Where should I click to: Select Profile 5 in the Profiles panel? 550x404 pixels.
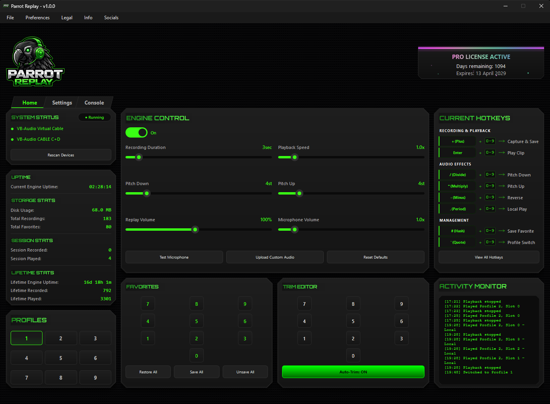tap(61, 358)
